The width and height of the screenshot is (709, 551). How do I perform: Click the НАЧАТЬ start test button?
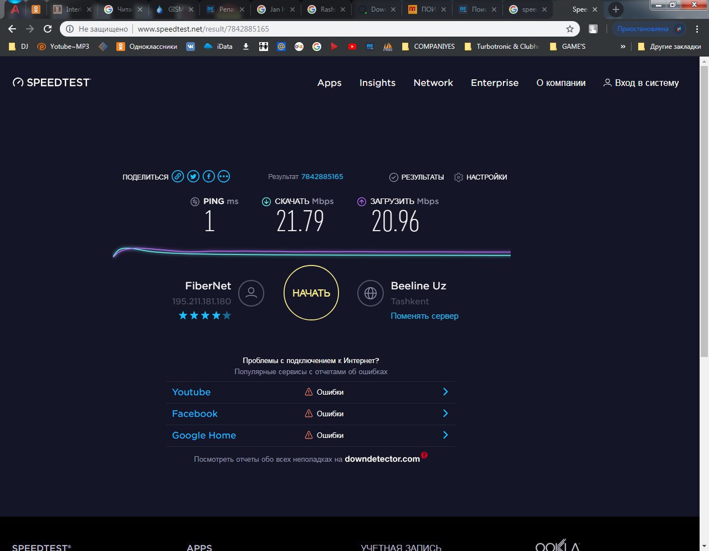(311, 293)
